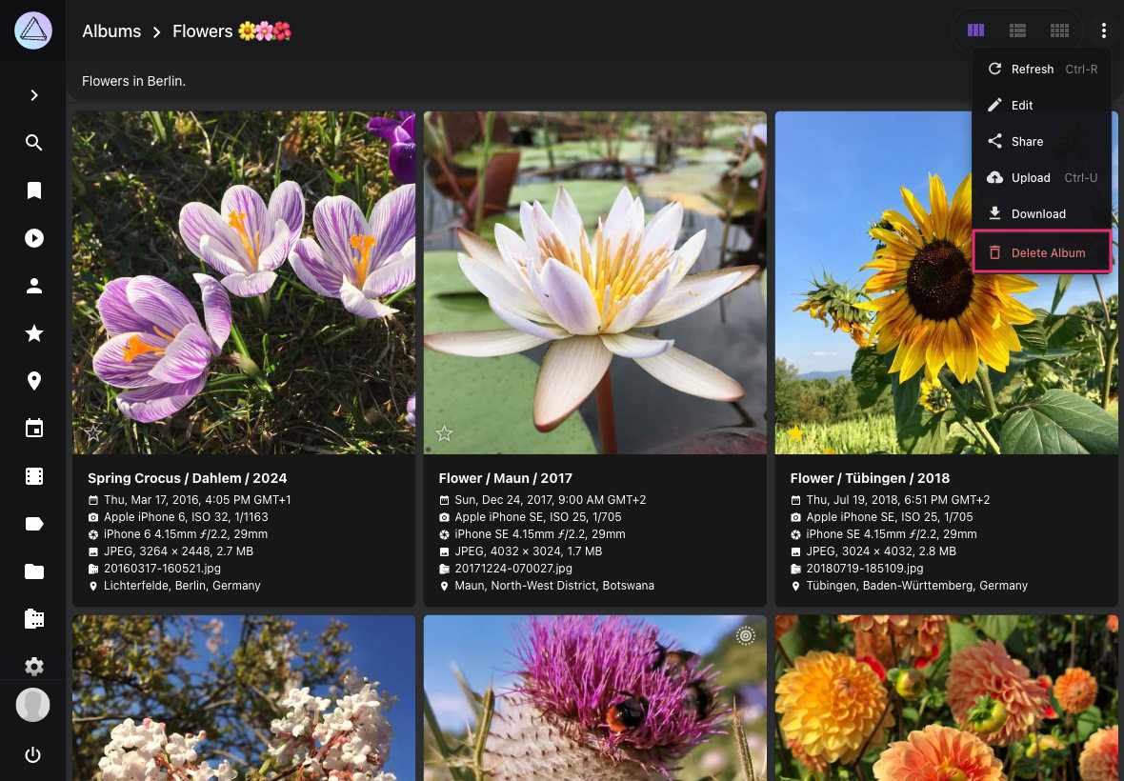This screenshot has height=781, width=1124.
Task: Log out using the power icon
Action: (x=34, y=754)
